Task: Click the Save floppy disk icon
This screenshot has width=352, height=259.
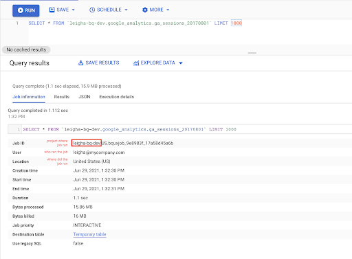Action: (52, 10)
